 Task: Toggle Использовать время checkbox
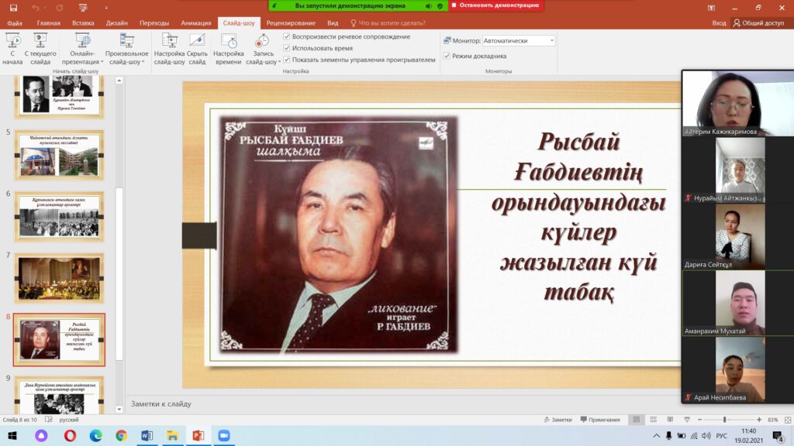pos(287,48)
